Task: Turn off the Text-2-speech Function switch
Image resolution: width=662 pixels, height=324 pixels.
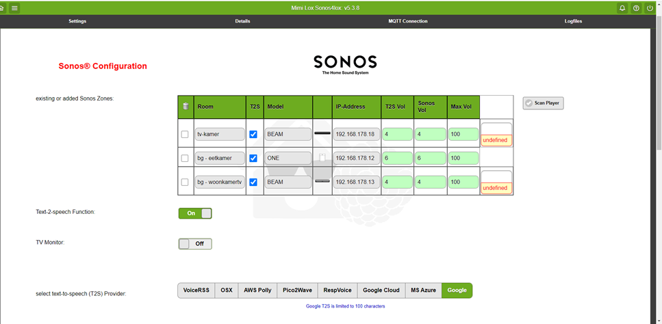Action: point(195,213)
